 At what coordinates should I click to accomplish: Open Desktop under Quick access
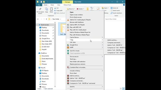[x=44, y=27]
